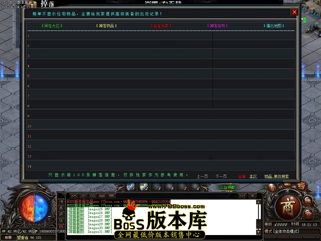This screenshot has height=241, width=321.
Task: Open the 商 shop orb button
Action: coord(288,207)
